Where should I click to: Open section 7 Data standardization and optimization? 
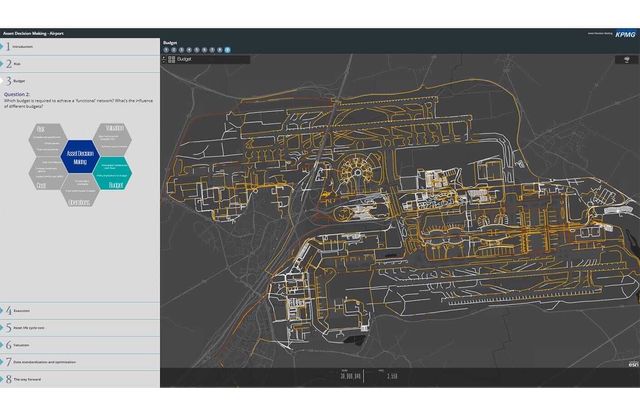pos(80,362)
